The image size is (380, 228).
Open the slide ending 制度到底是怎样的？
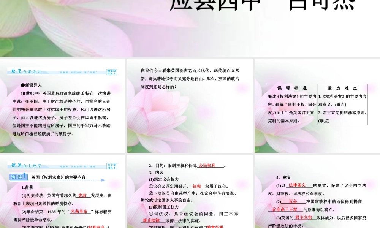point(190,106)
